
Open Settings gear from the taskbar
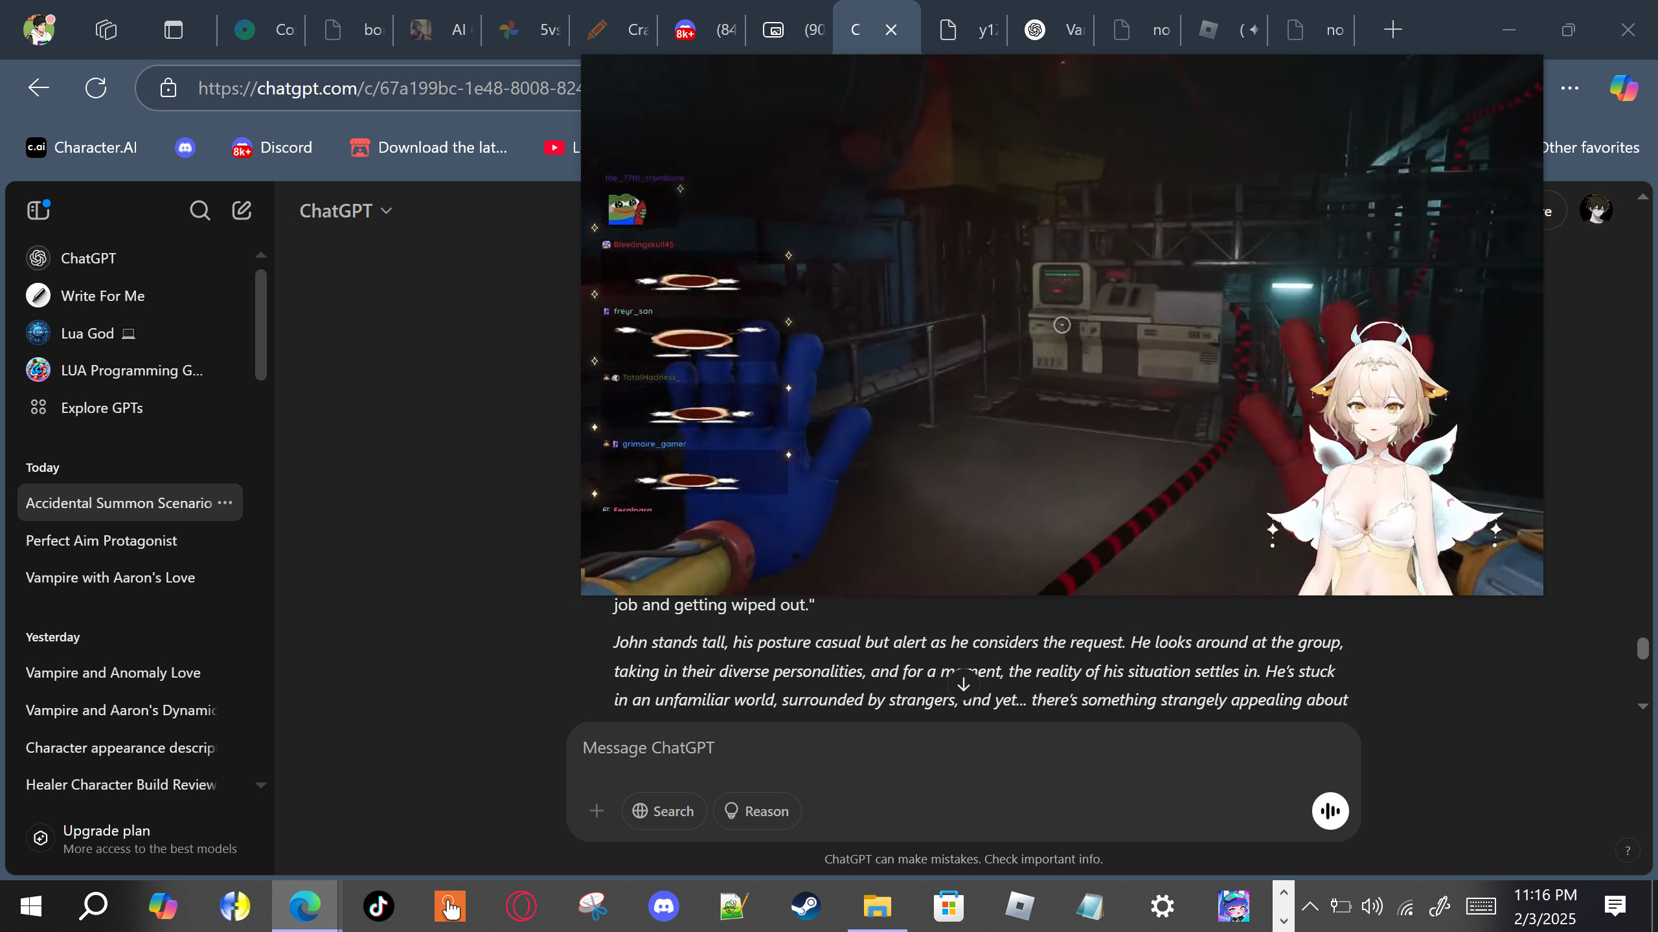[1162, 906]
